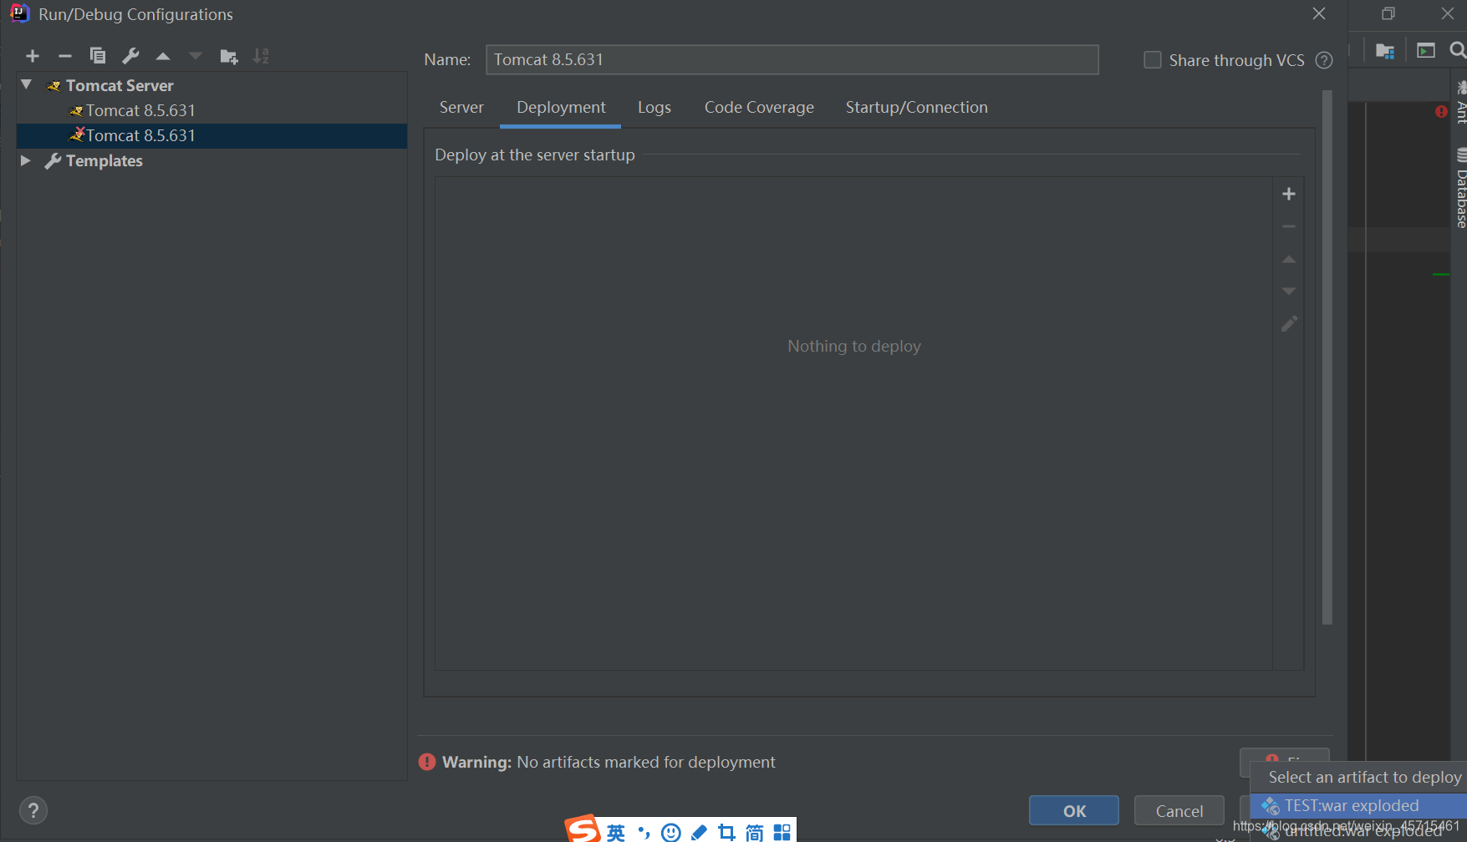Select highlighted Tomcat 8.5.631 with error mark

coord(212,135)
